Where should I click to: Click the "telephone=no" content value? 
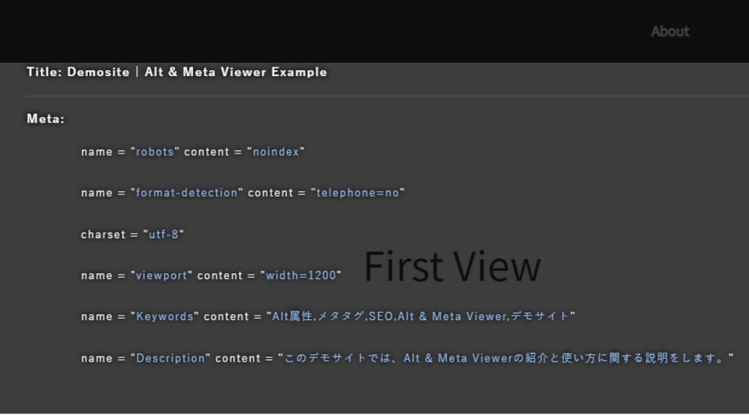[x=358, y=193]
